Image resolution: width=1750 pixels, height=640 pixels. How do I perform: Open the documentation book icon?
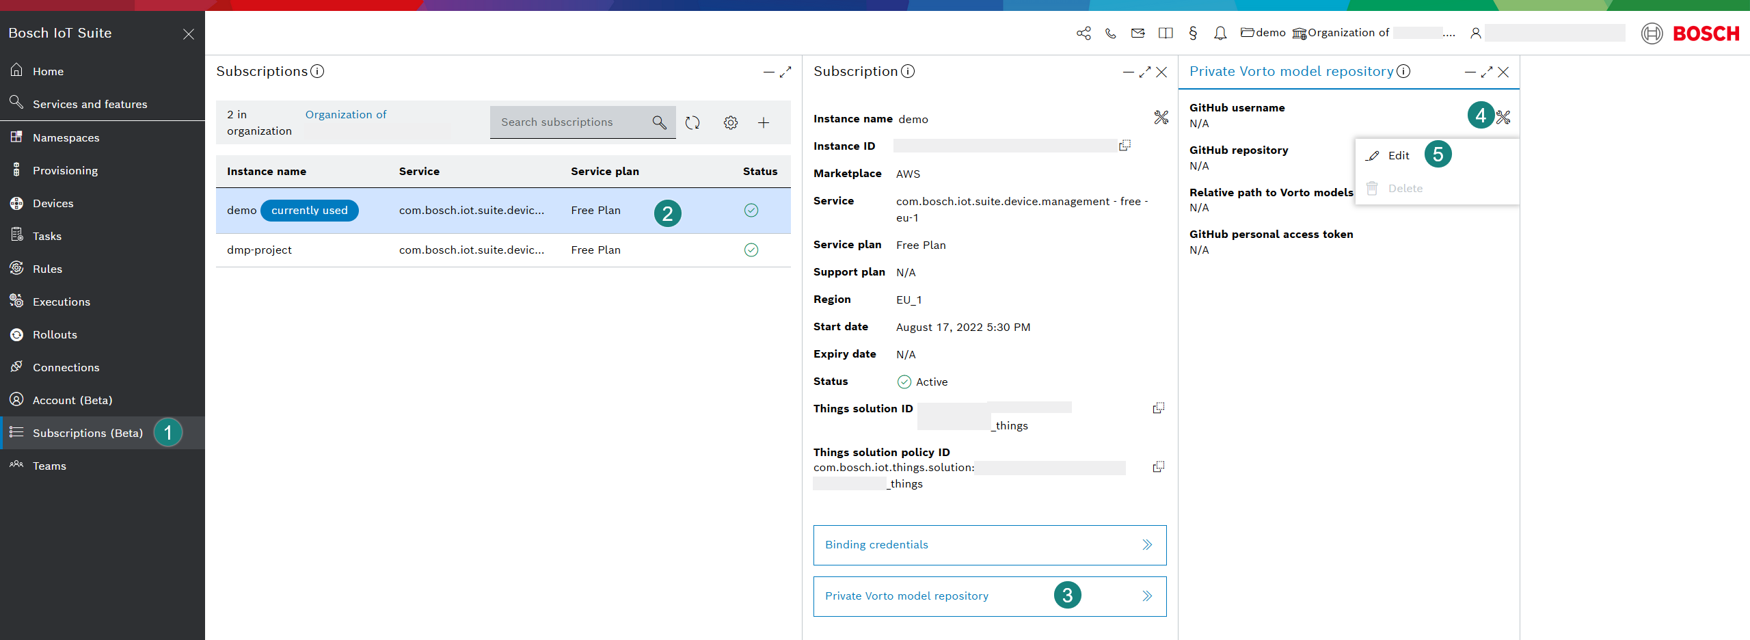[x=1166, y=33]
